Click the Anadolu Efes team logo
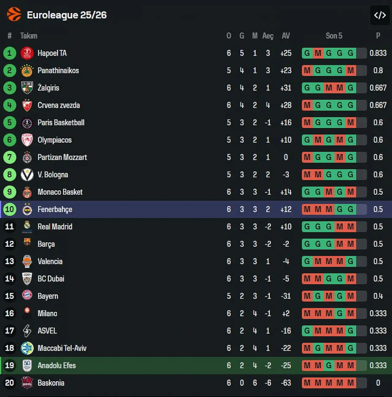This screenshot has height=397, width=392. [27, 365]
